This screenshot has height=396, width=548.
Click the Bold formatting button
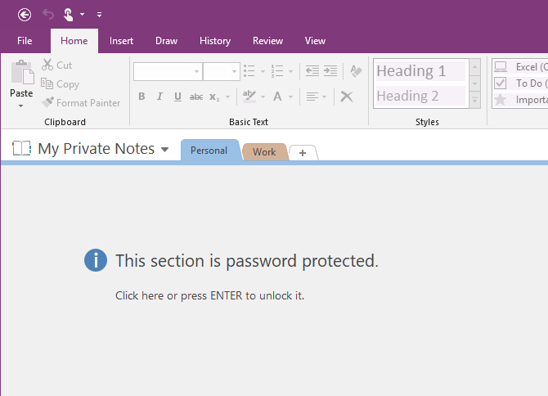pos(141,97)
